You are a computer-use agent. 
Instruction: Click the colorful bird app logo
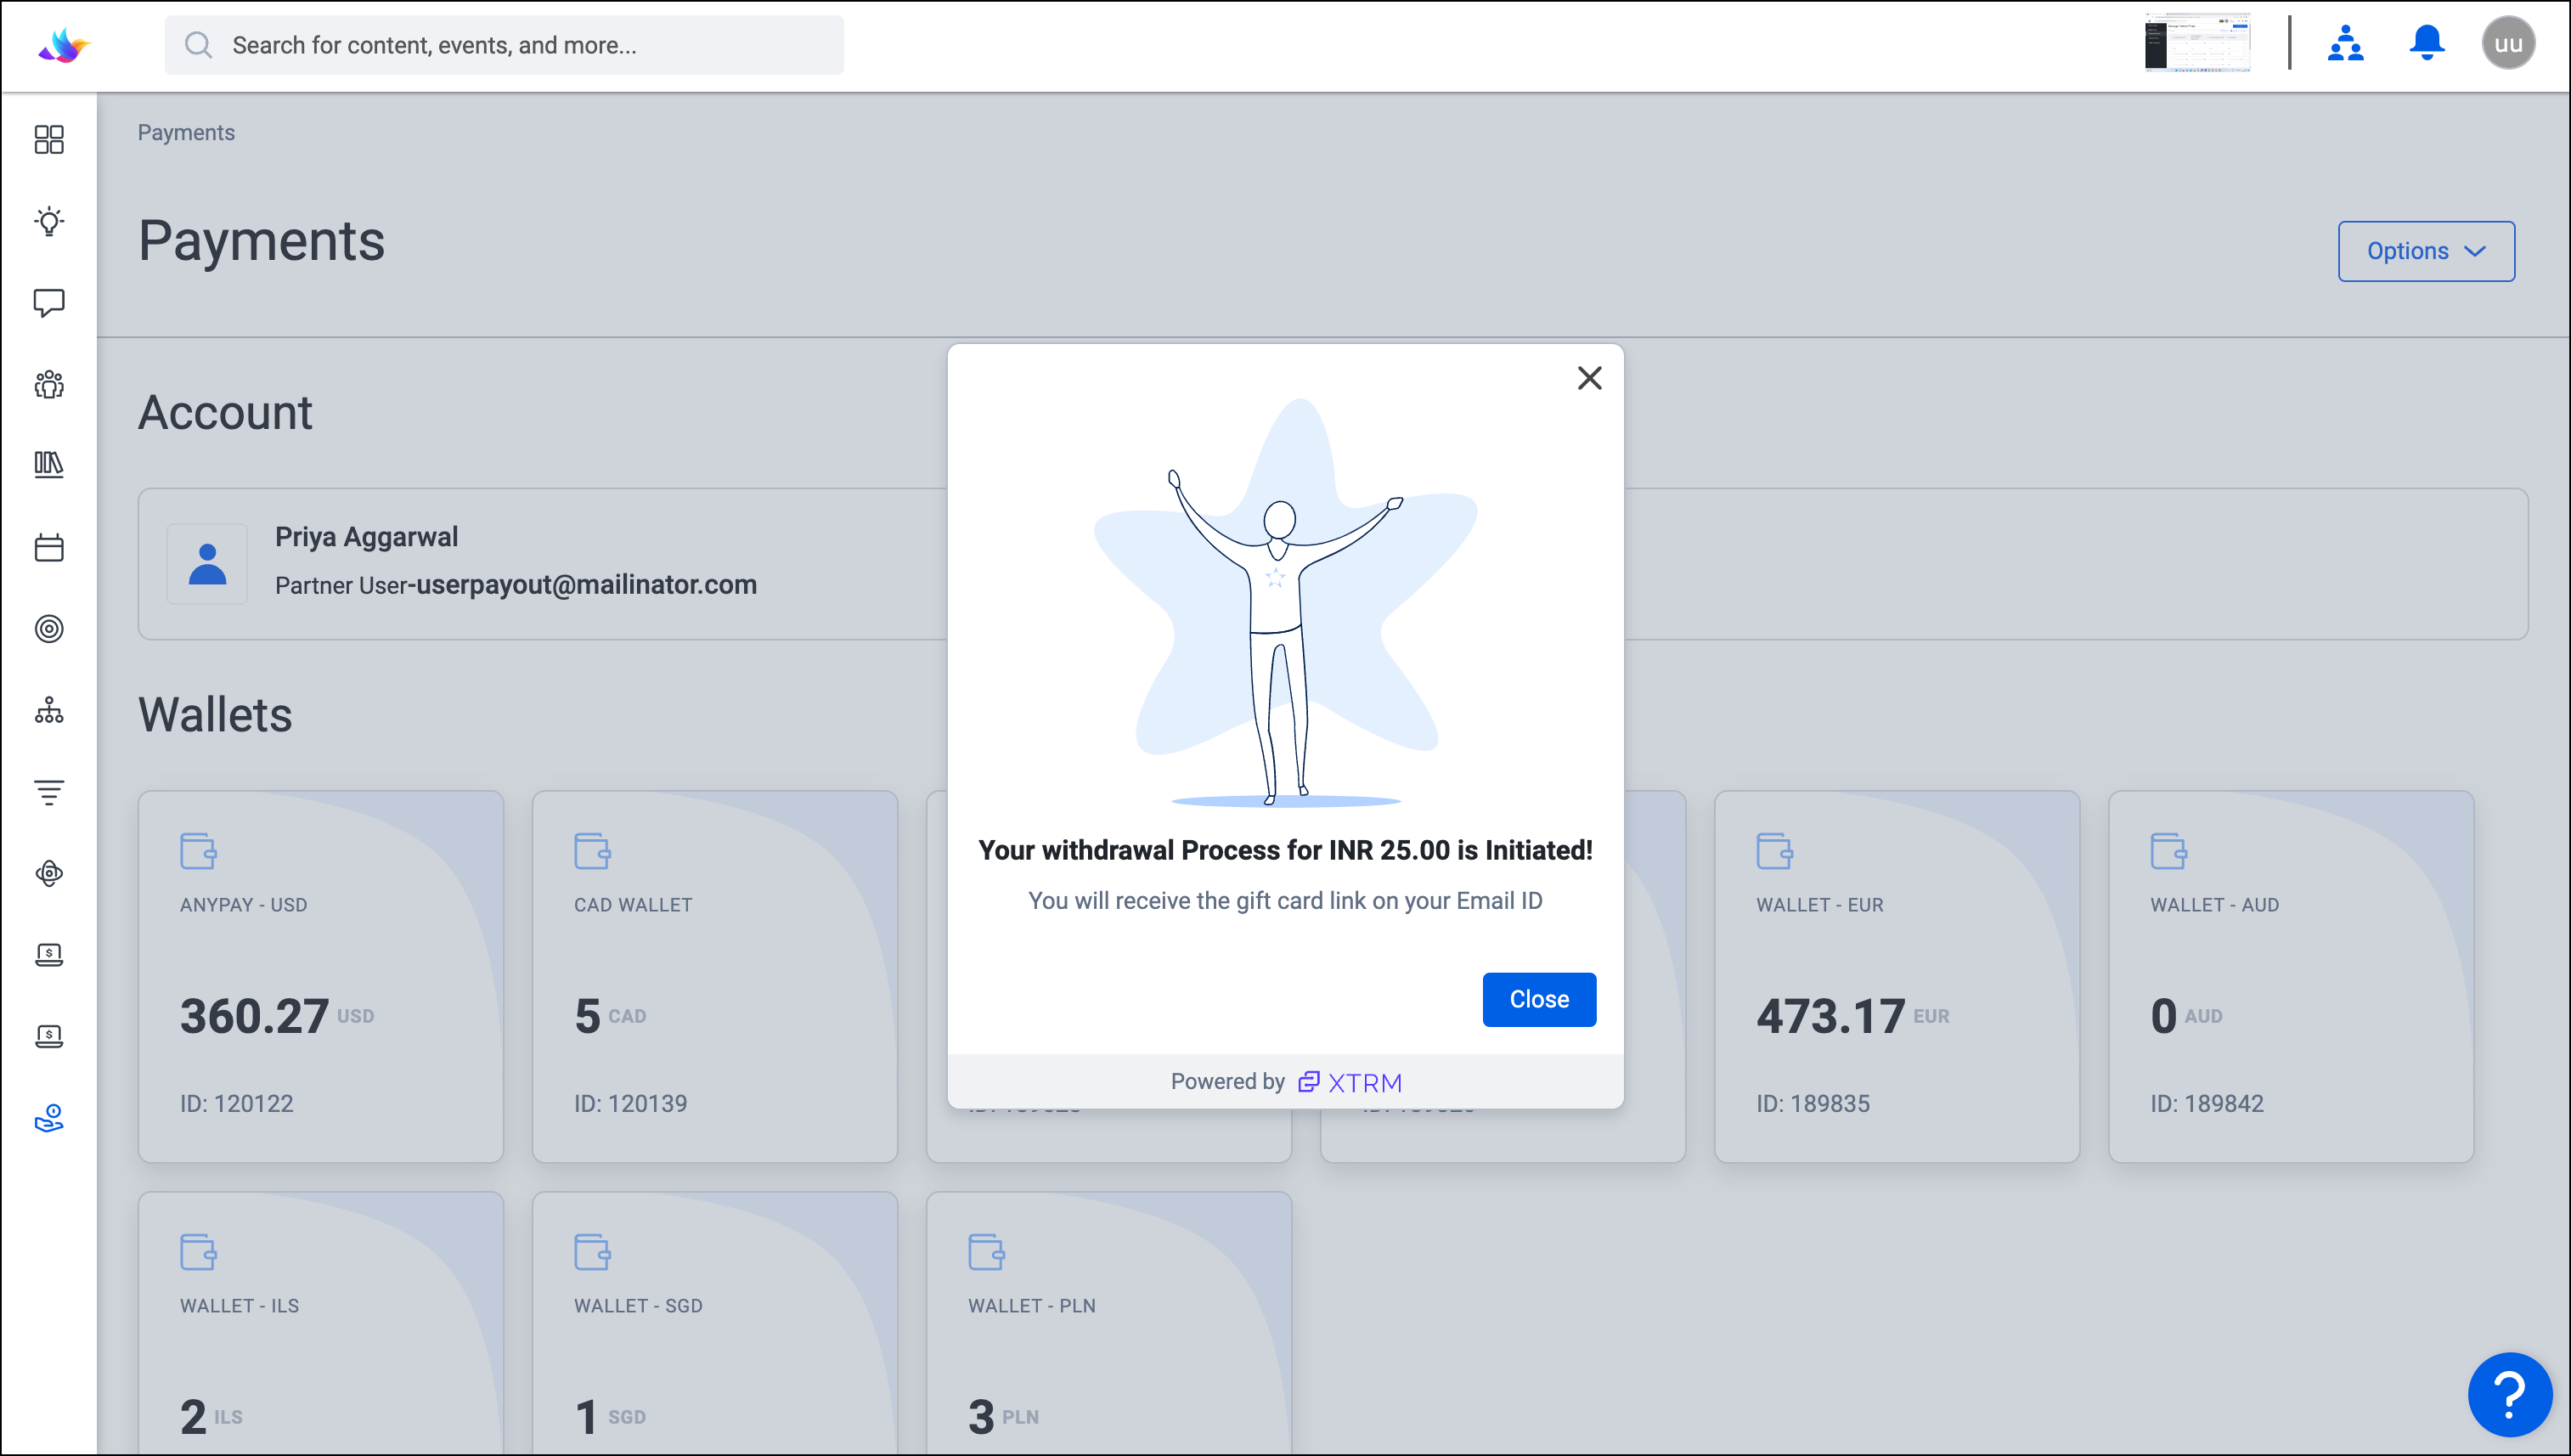pyautogui.click(x=64, y=45)
